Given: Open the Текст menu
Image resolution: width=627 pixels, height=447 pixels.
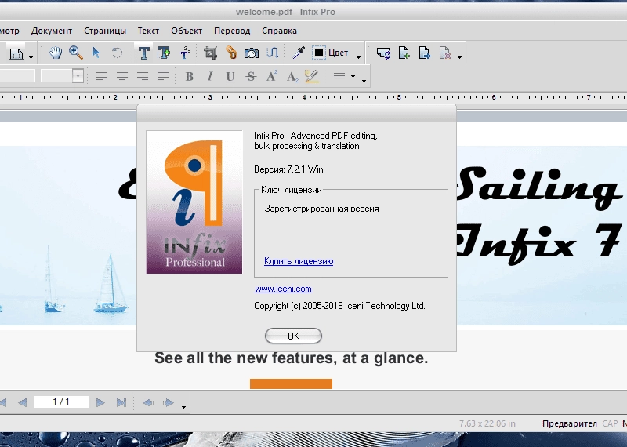Looking at the screenshot, I should 148,31.
